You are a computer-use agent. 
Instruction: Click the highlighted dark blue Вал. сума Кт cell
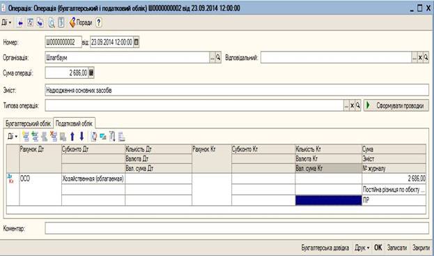[329, 200]
